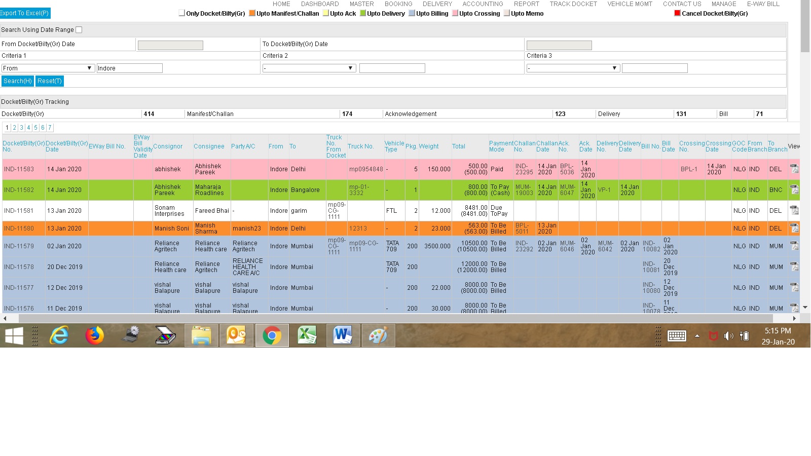Viewport: 811px width, 456px height.
Task: Click orange Upto Manifest/Challan legend swatch
Action: 252,13
